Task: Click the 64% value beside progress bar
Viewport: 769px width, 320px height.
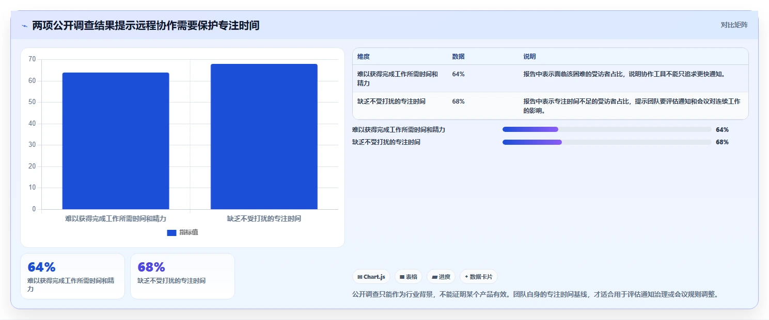Action: tap(722, 130)
